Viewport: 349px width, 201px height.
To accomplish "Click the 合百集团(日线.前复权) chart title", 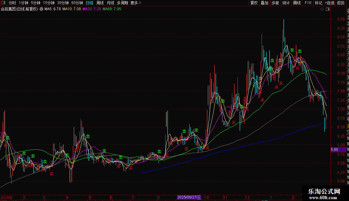I will tap(19, 9).
